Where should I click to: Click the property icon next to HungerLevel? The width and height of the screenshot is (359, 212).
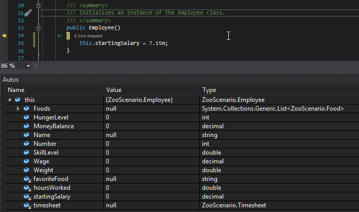tap(27, 117)
